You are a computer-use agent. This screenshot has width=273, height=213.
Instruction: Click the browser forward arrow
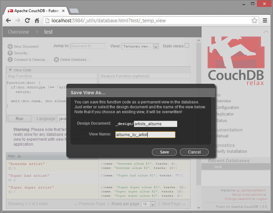[18, 21]
